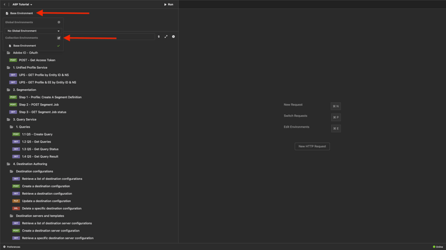The width and height of the screenshot is (446, 250).
Task: Click the expand/collapse all icon
Action: [166, 37]
